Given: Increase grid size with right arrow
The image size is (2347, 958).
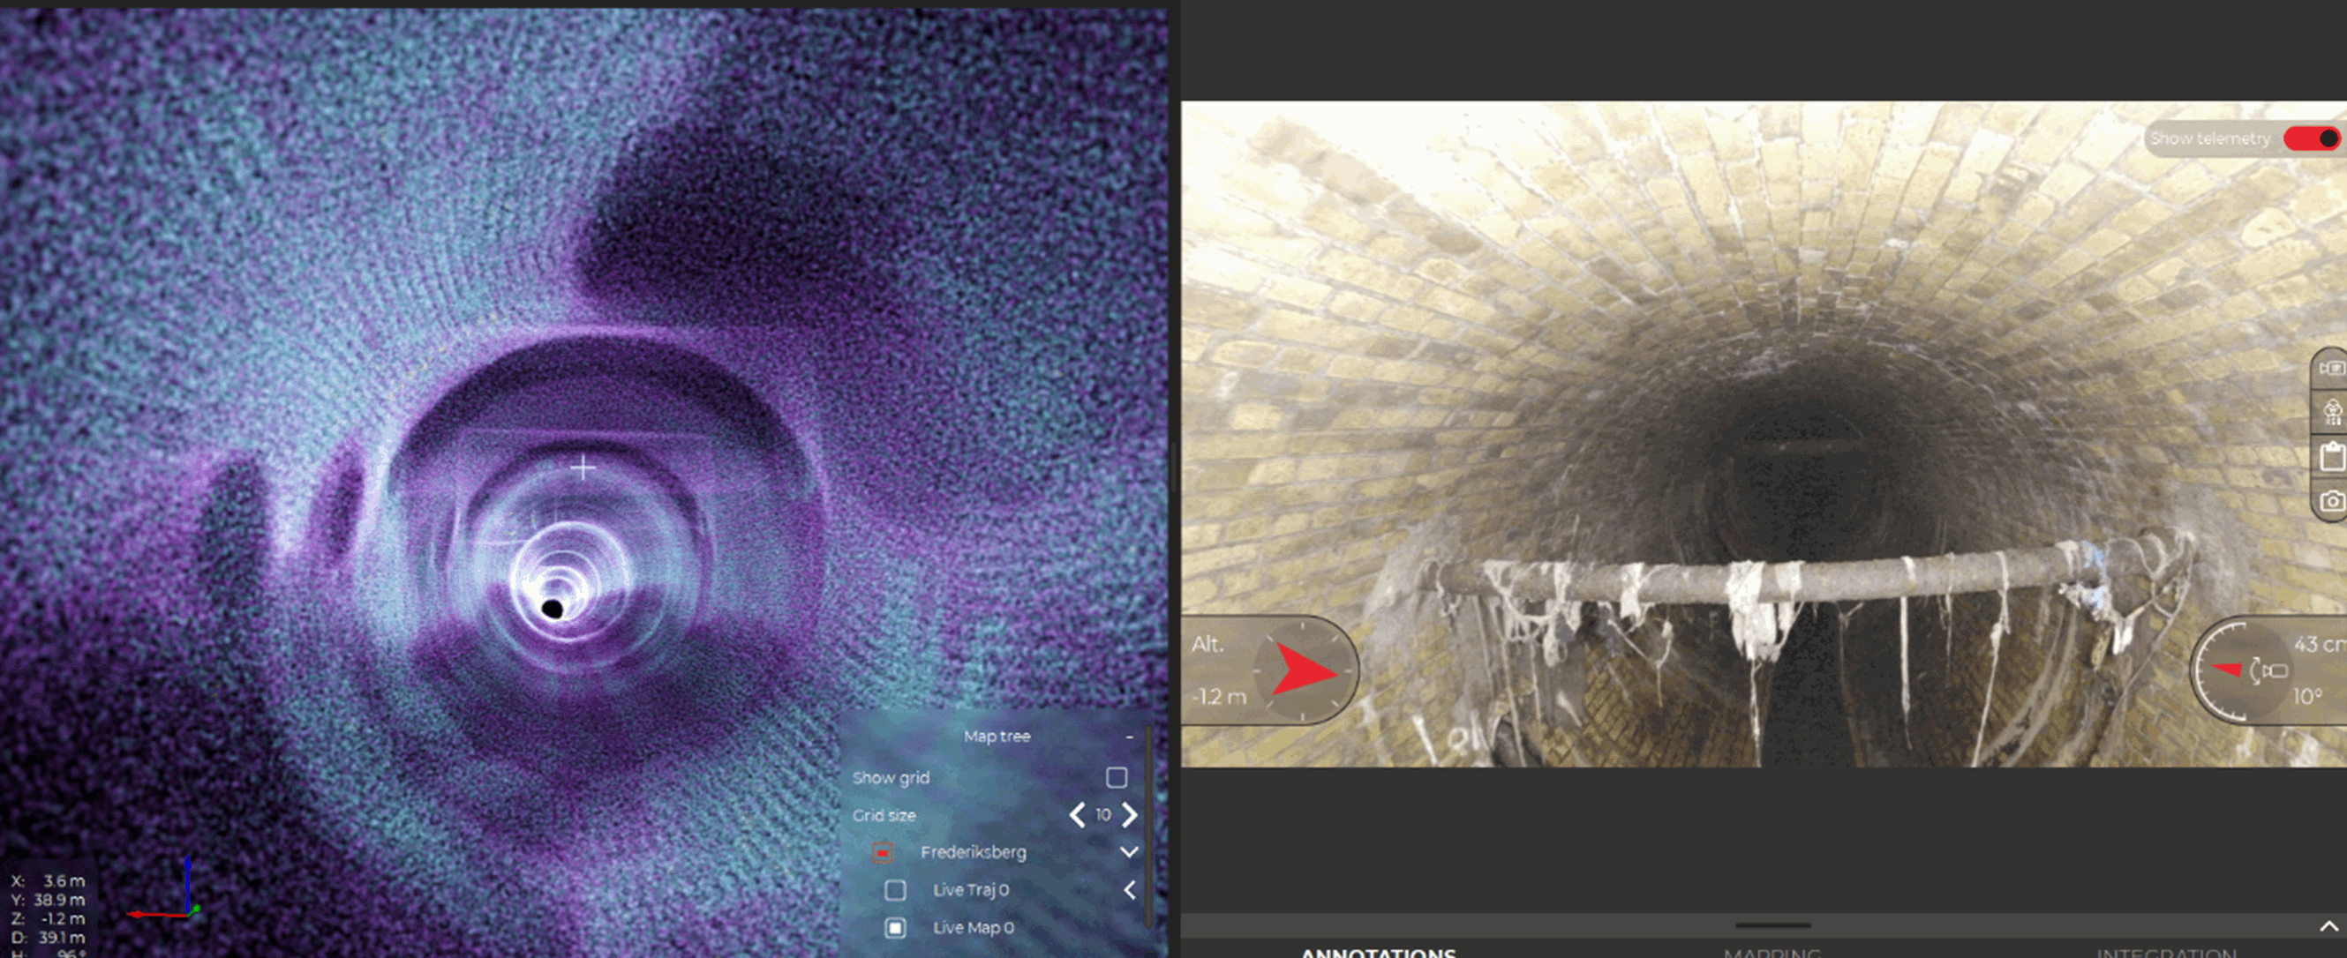Looking at the screenshot, I should [x=1130, y=814].
